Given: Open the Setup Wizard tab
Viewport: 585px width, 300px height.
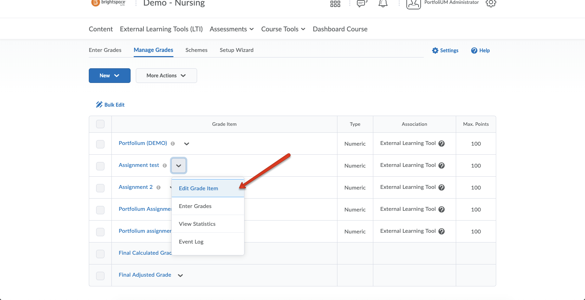Looking at the screenshot, I should 237,50.
